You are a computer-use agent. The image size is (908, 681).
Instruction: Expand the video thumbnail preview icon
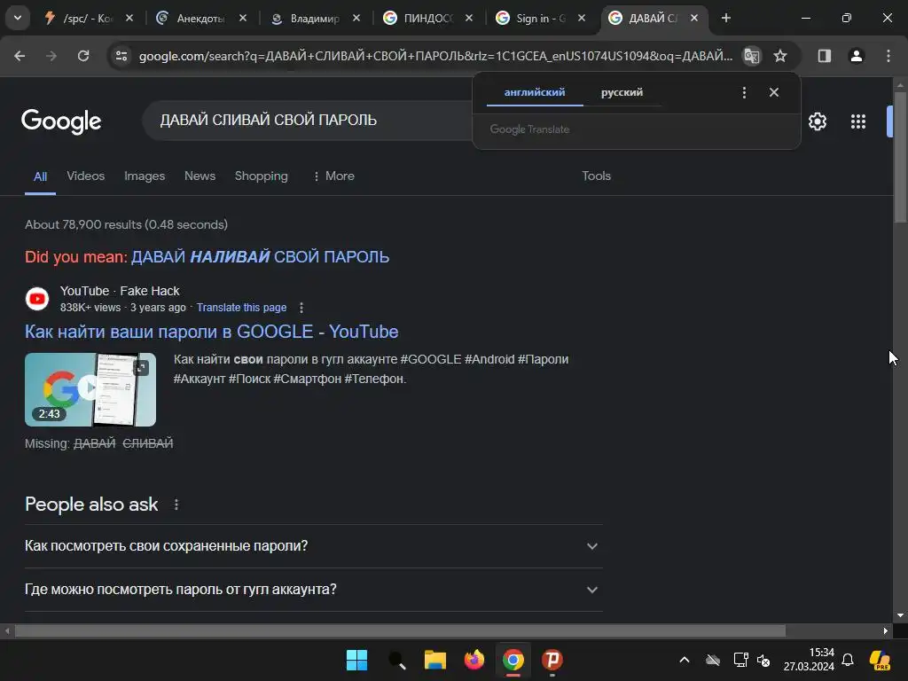(141, 367)
